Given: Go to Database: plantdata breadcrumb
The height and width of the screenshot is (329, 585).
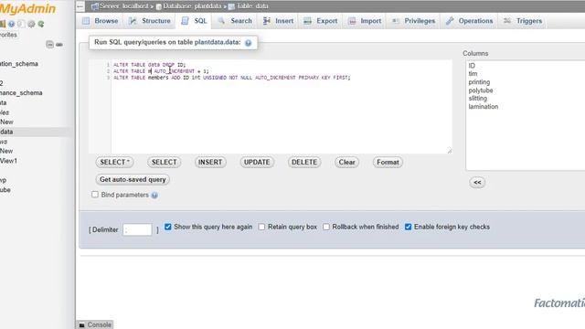Looking at the screenshot, I should click(x=192, y=6).
